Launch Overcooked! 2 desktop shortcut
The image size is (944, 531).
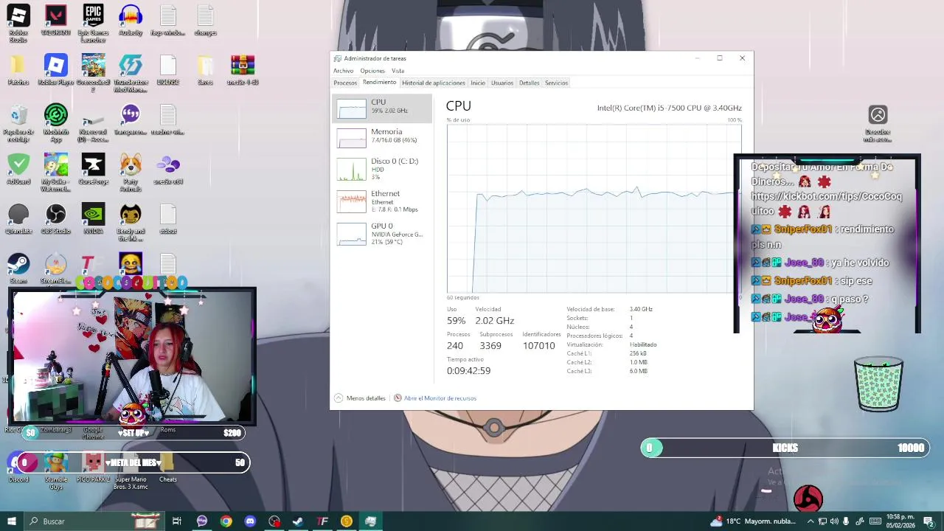tap(93, 72)
